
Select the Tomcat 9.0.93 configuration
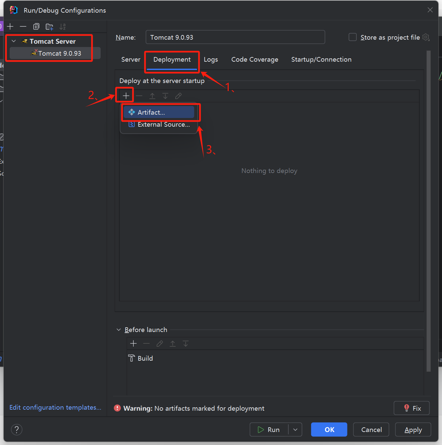tap(55, 53)
